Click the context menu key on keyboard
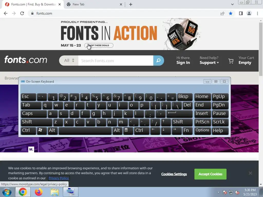The image size is (263, 197). pyautogui.click(x=128, y=131)
